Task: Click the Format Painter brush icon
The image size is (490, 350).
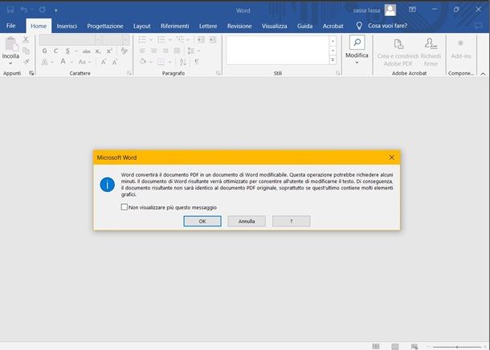Action: (27, 61)
